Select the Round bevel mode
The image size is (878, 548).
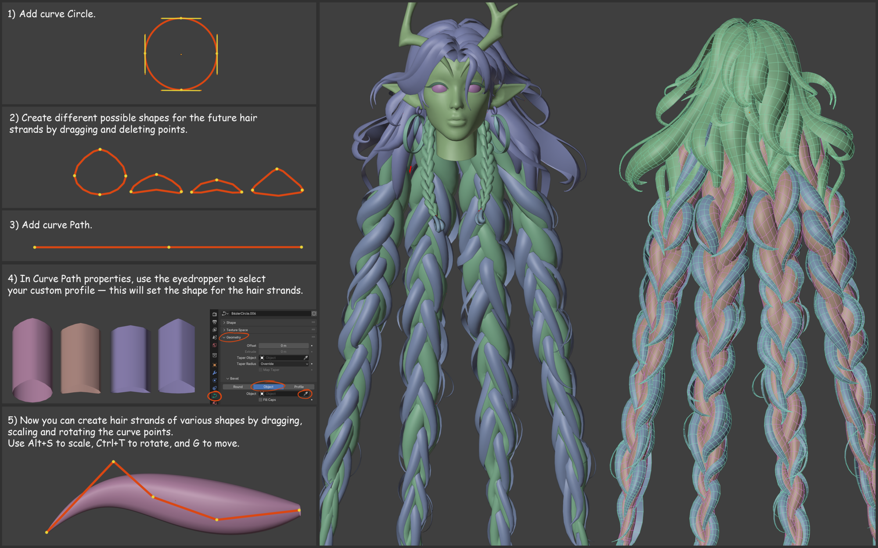pos(238,387)
